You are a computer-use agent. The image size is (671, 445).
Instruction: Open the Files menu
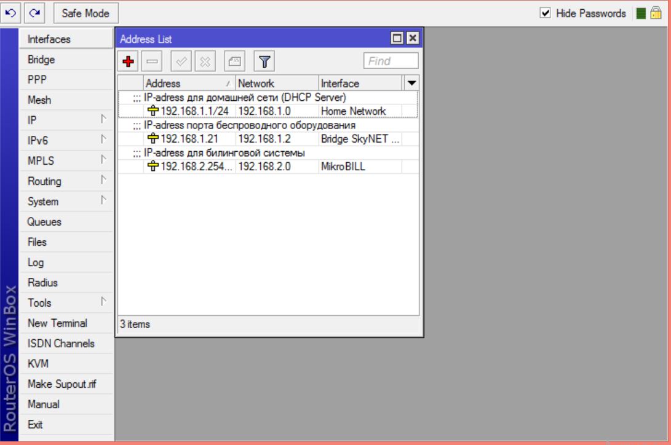point(66,242)
